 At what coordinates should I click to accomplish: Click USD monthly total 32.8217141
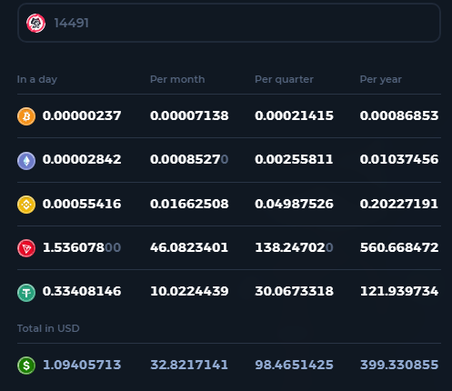pos(189,365)
